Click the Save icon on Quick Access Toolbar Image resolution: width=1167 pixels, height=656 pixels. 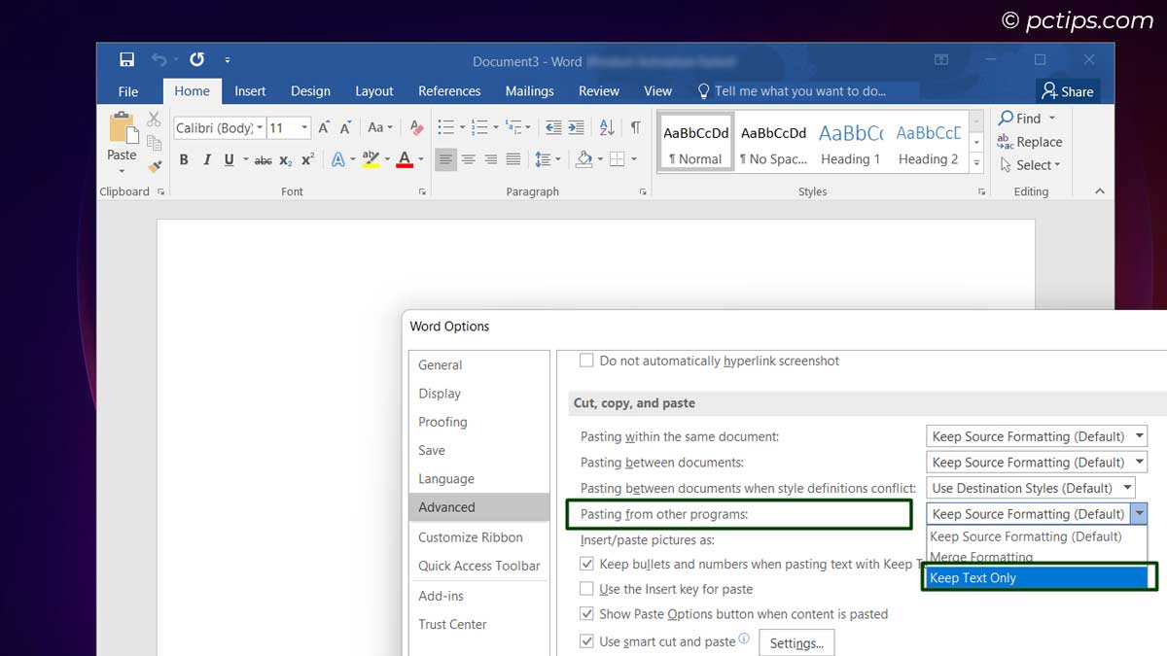pos(126,59)
